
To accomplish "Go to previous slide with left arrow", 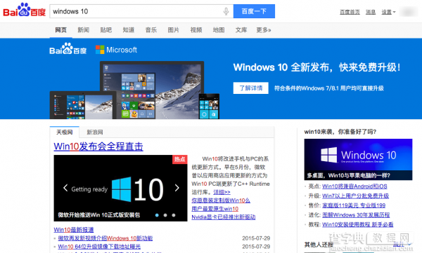I will (x=65, y=188).
